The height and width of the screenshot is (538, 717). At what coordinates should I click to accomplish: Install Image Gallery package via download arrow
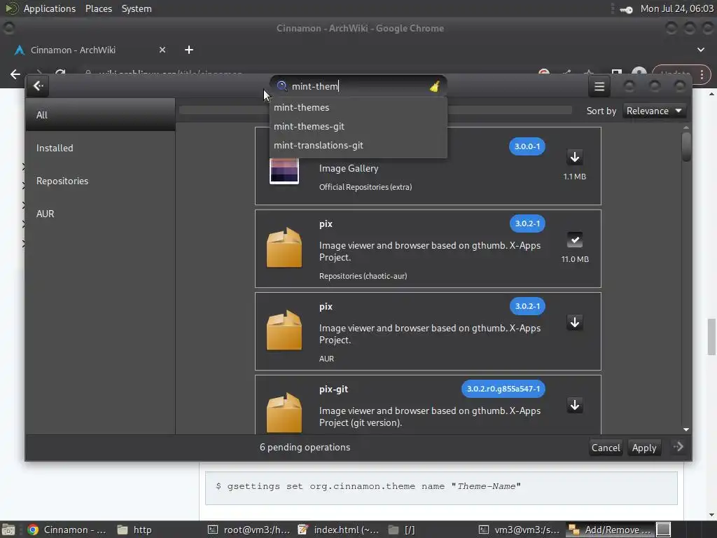(x=575, y=158)
